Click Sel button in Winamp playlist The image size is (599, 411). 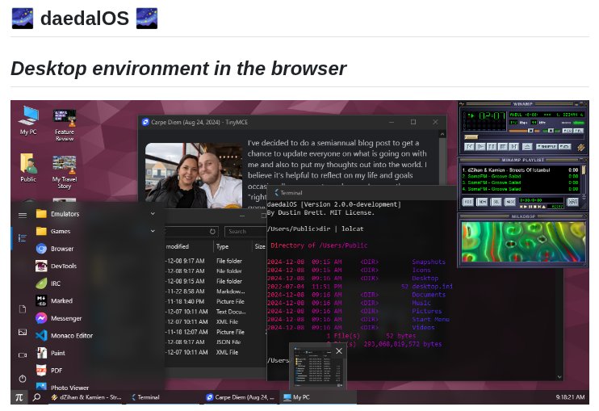(496, 202)
